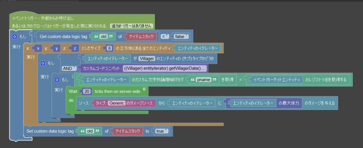Click カスタムコードスニペット label
Image resolution: width=363 pixels, height=148 pixels.
point(102,68)
